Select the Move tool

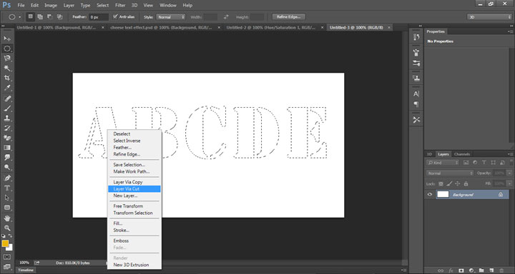pyautogui.click(x=7, y=39)
